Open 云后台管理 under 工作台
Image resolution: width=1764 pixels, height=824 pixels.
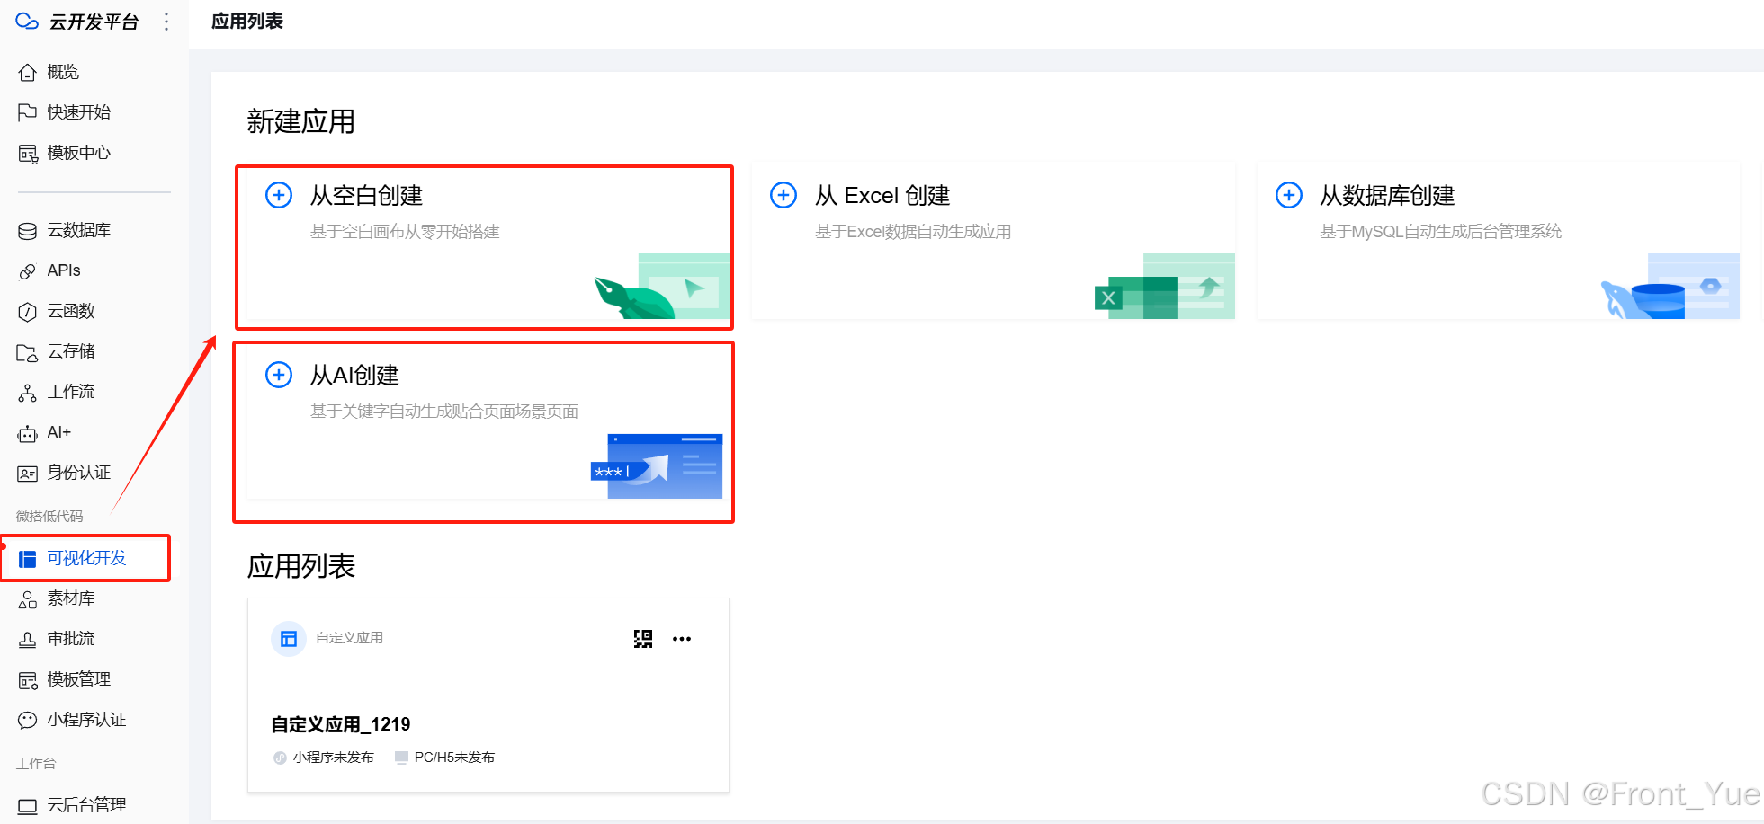click(86, 804)
